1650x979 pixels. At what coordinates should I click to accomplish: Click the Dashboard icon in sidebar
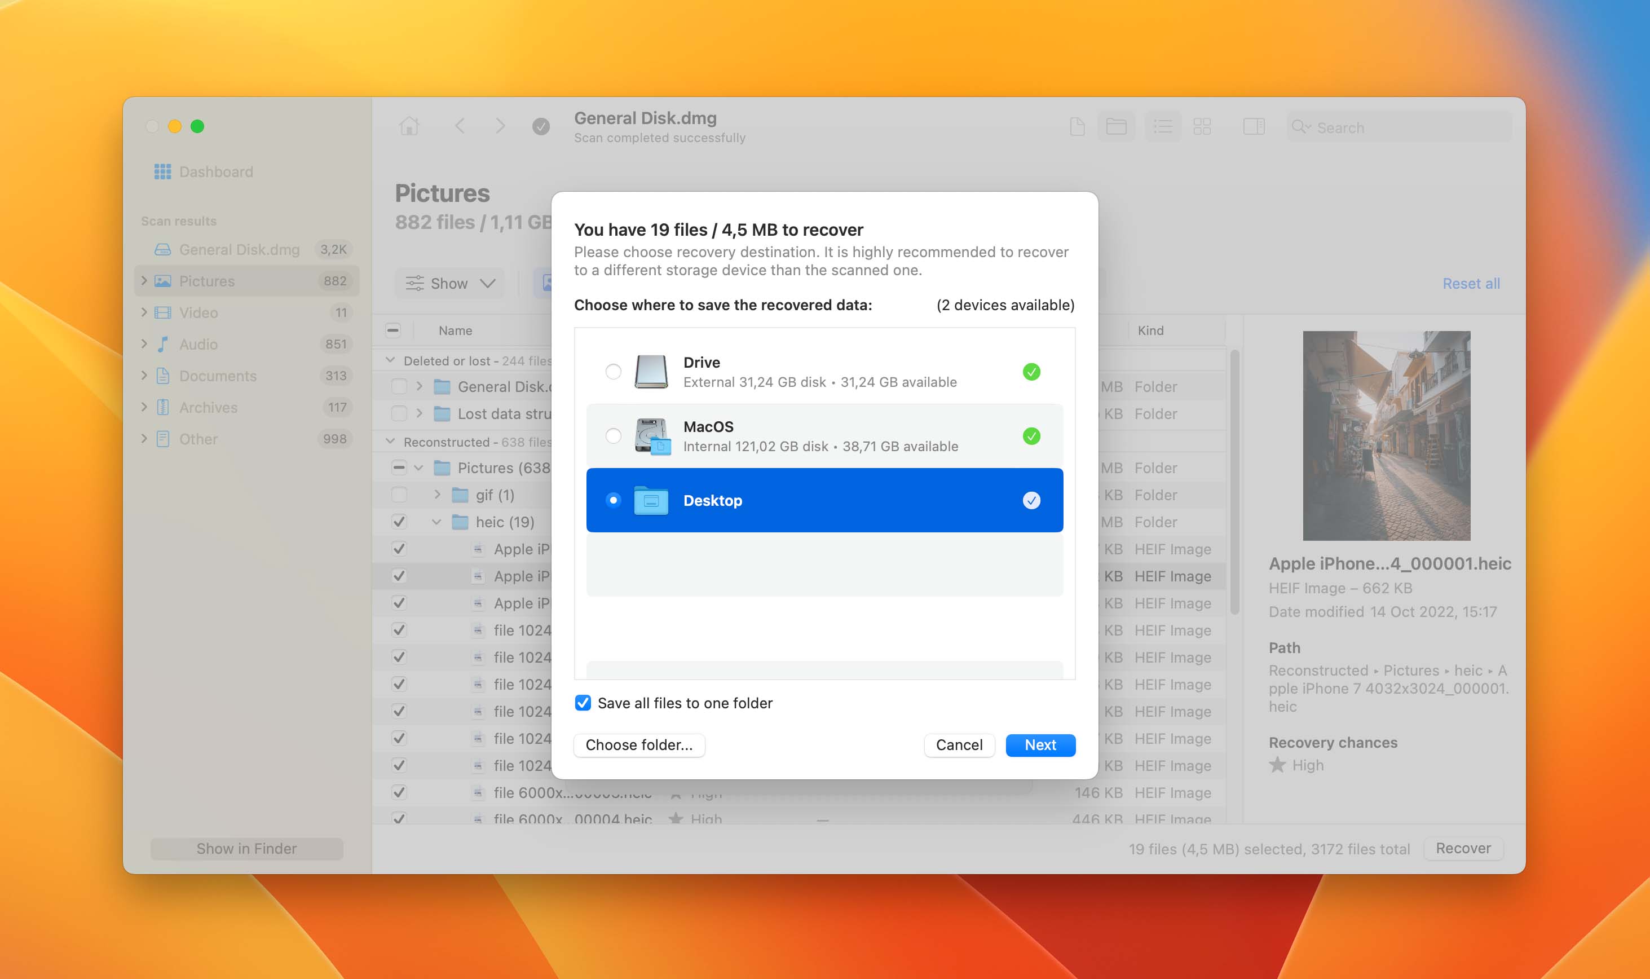163,171
